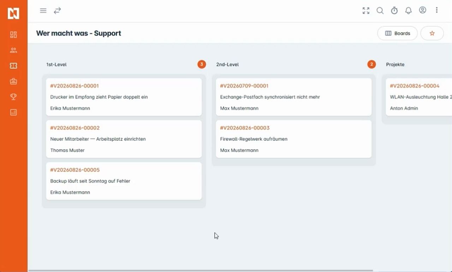
Task: Select the Firewall-Regelwerk aufräumen card
Action: pyautogui.click(x=293, y=139)
